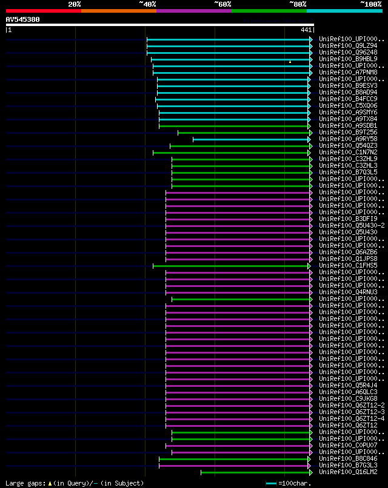Click the red 20% identity legend segment
Screen dimensions: 388x488
43,11
